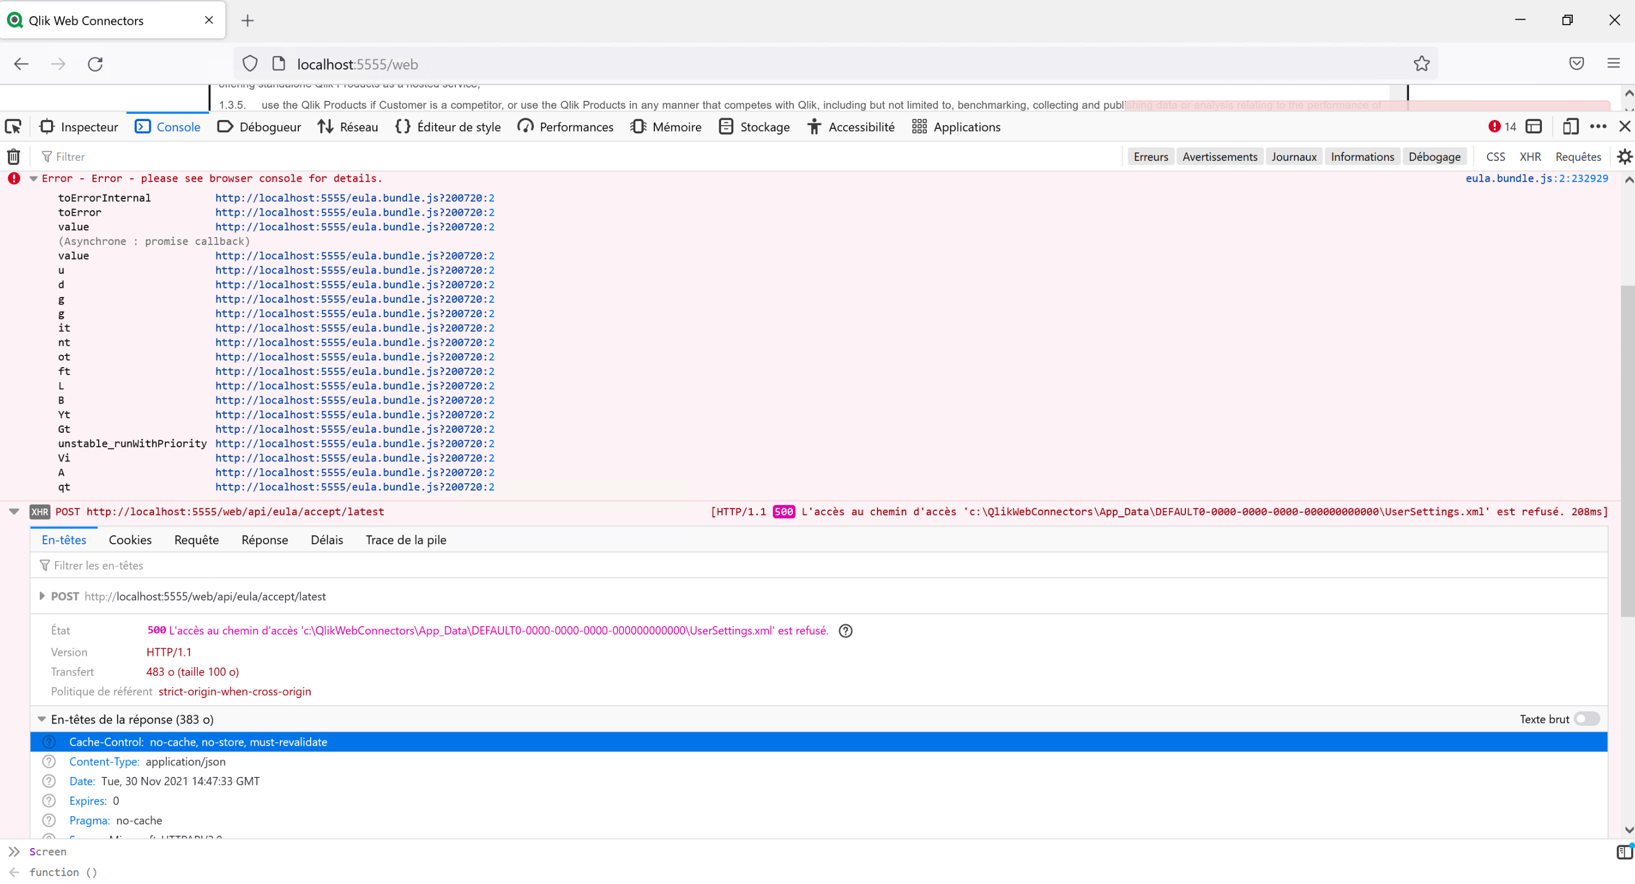Click the Avertissements filter button

pos(1220,157)
